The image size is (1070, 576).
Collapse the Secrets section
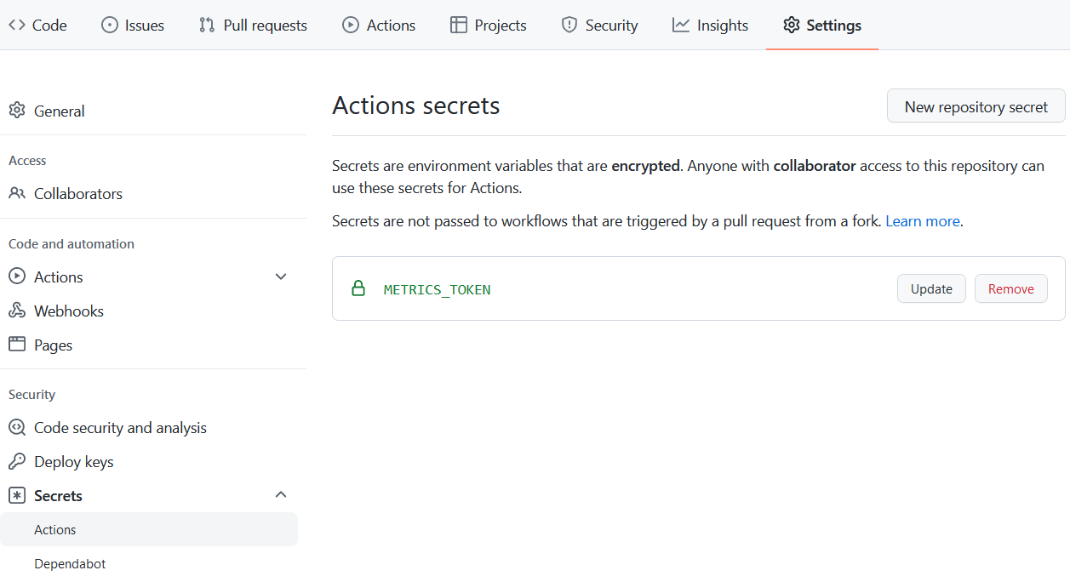pyautogui.click(x=281, y=494)
